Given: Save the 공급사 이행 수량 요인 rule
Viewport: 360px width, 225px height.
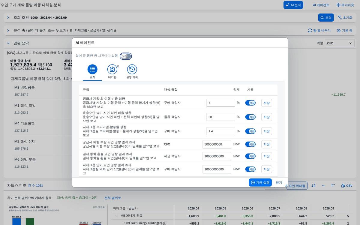Looking at the screenshot, I should click(x=267, y=144).
